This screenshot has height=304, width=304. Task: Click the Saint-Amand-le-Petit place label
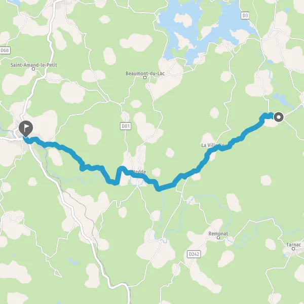coord(34,65)
